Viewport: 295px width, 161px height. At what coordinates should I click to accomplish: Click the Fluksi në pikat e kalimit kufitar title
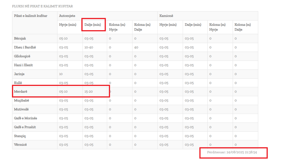click(42, 6)
